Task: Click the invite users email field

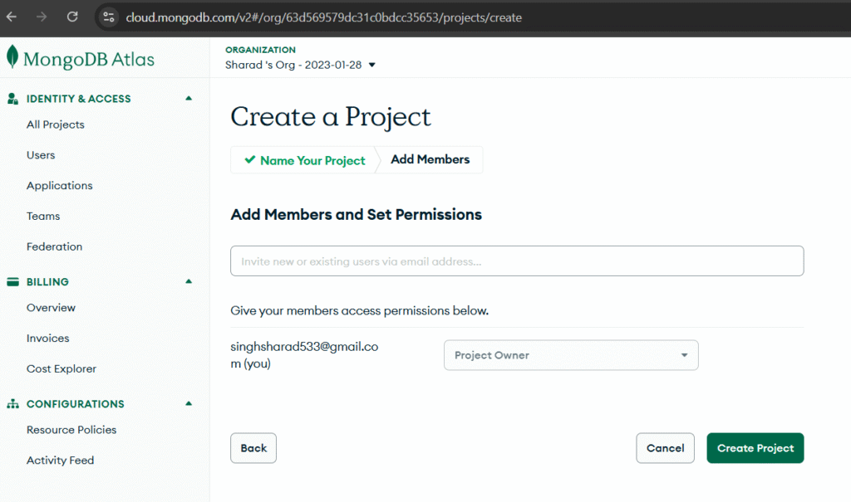Action: point(517,261)
